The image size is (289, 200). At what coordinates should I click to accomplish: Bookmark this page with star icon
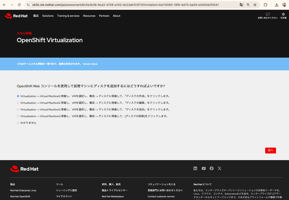pos(255,5)
